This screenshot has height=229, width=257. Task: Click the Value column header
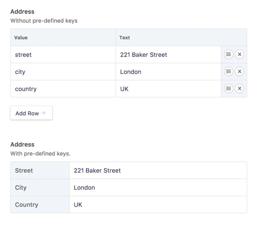point(21,37)
